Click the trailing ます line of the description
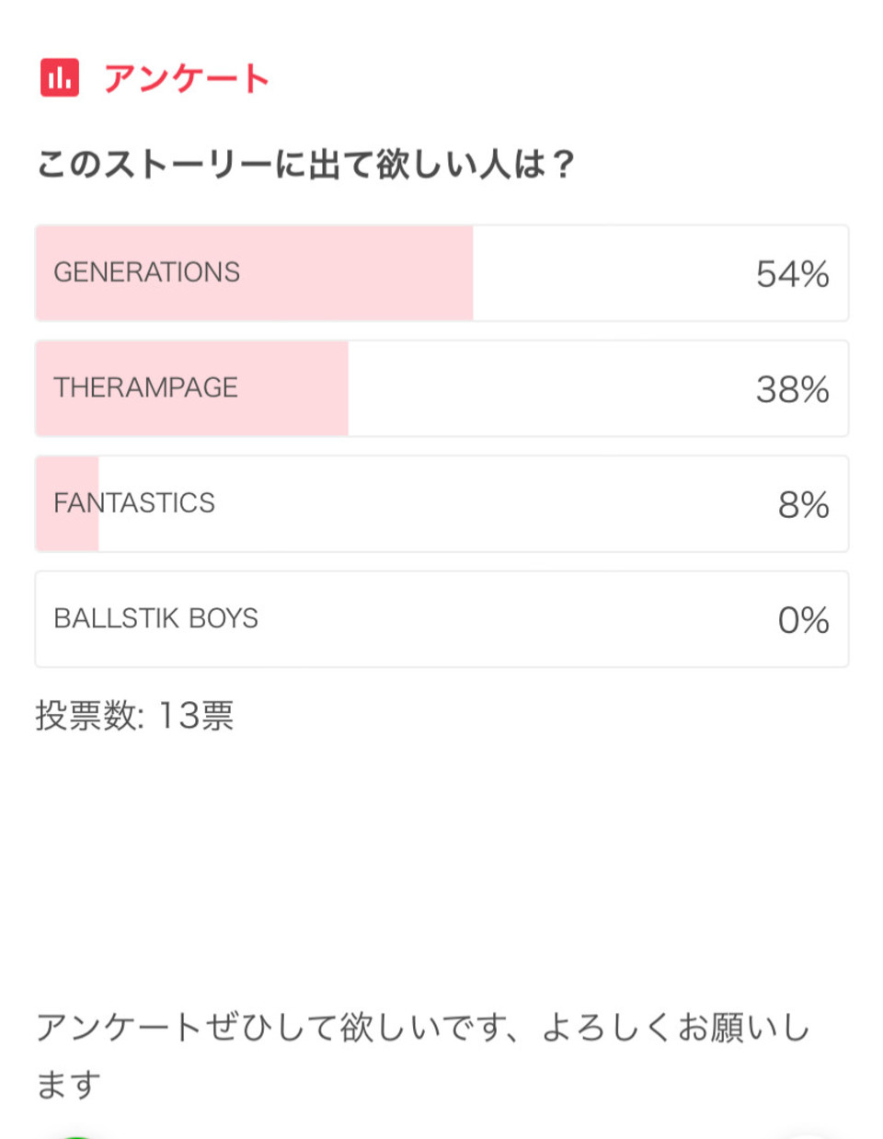 click(68, 1085)
